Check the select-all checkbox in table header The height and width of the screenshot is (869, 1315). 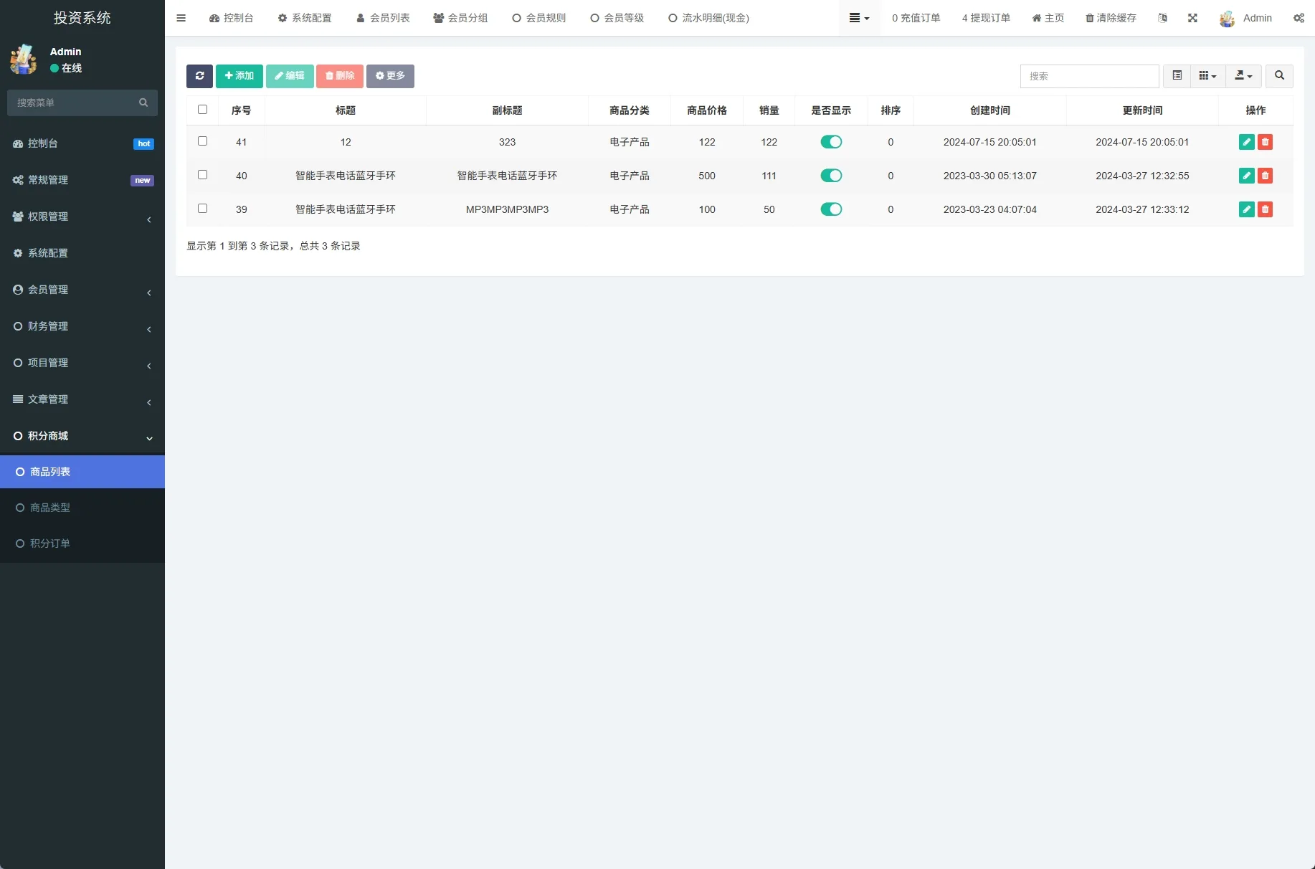[203, 109]
